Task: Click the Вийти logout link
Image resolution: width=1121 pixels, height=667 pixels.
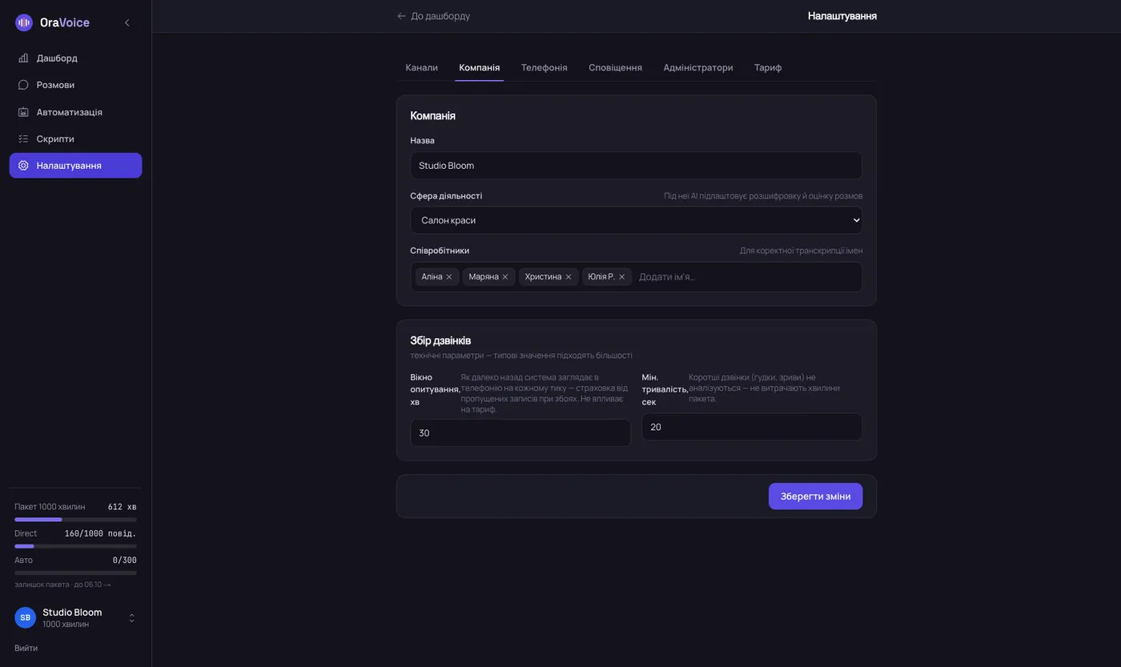Action: pyautogui.click(x=26, y=648)
